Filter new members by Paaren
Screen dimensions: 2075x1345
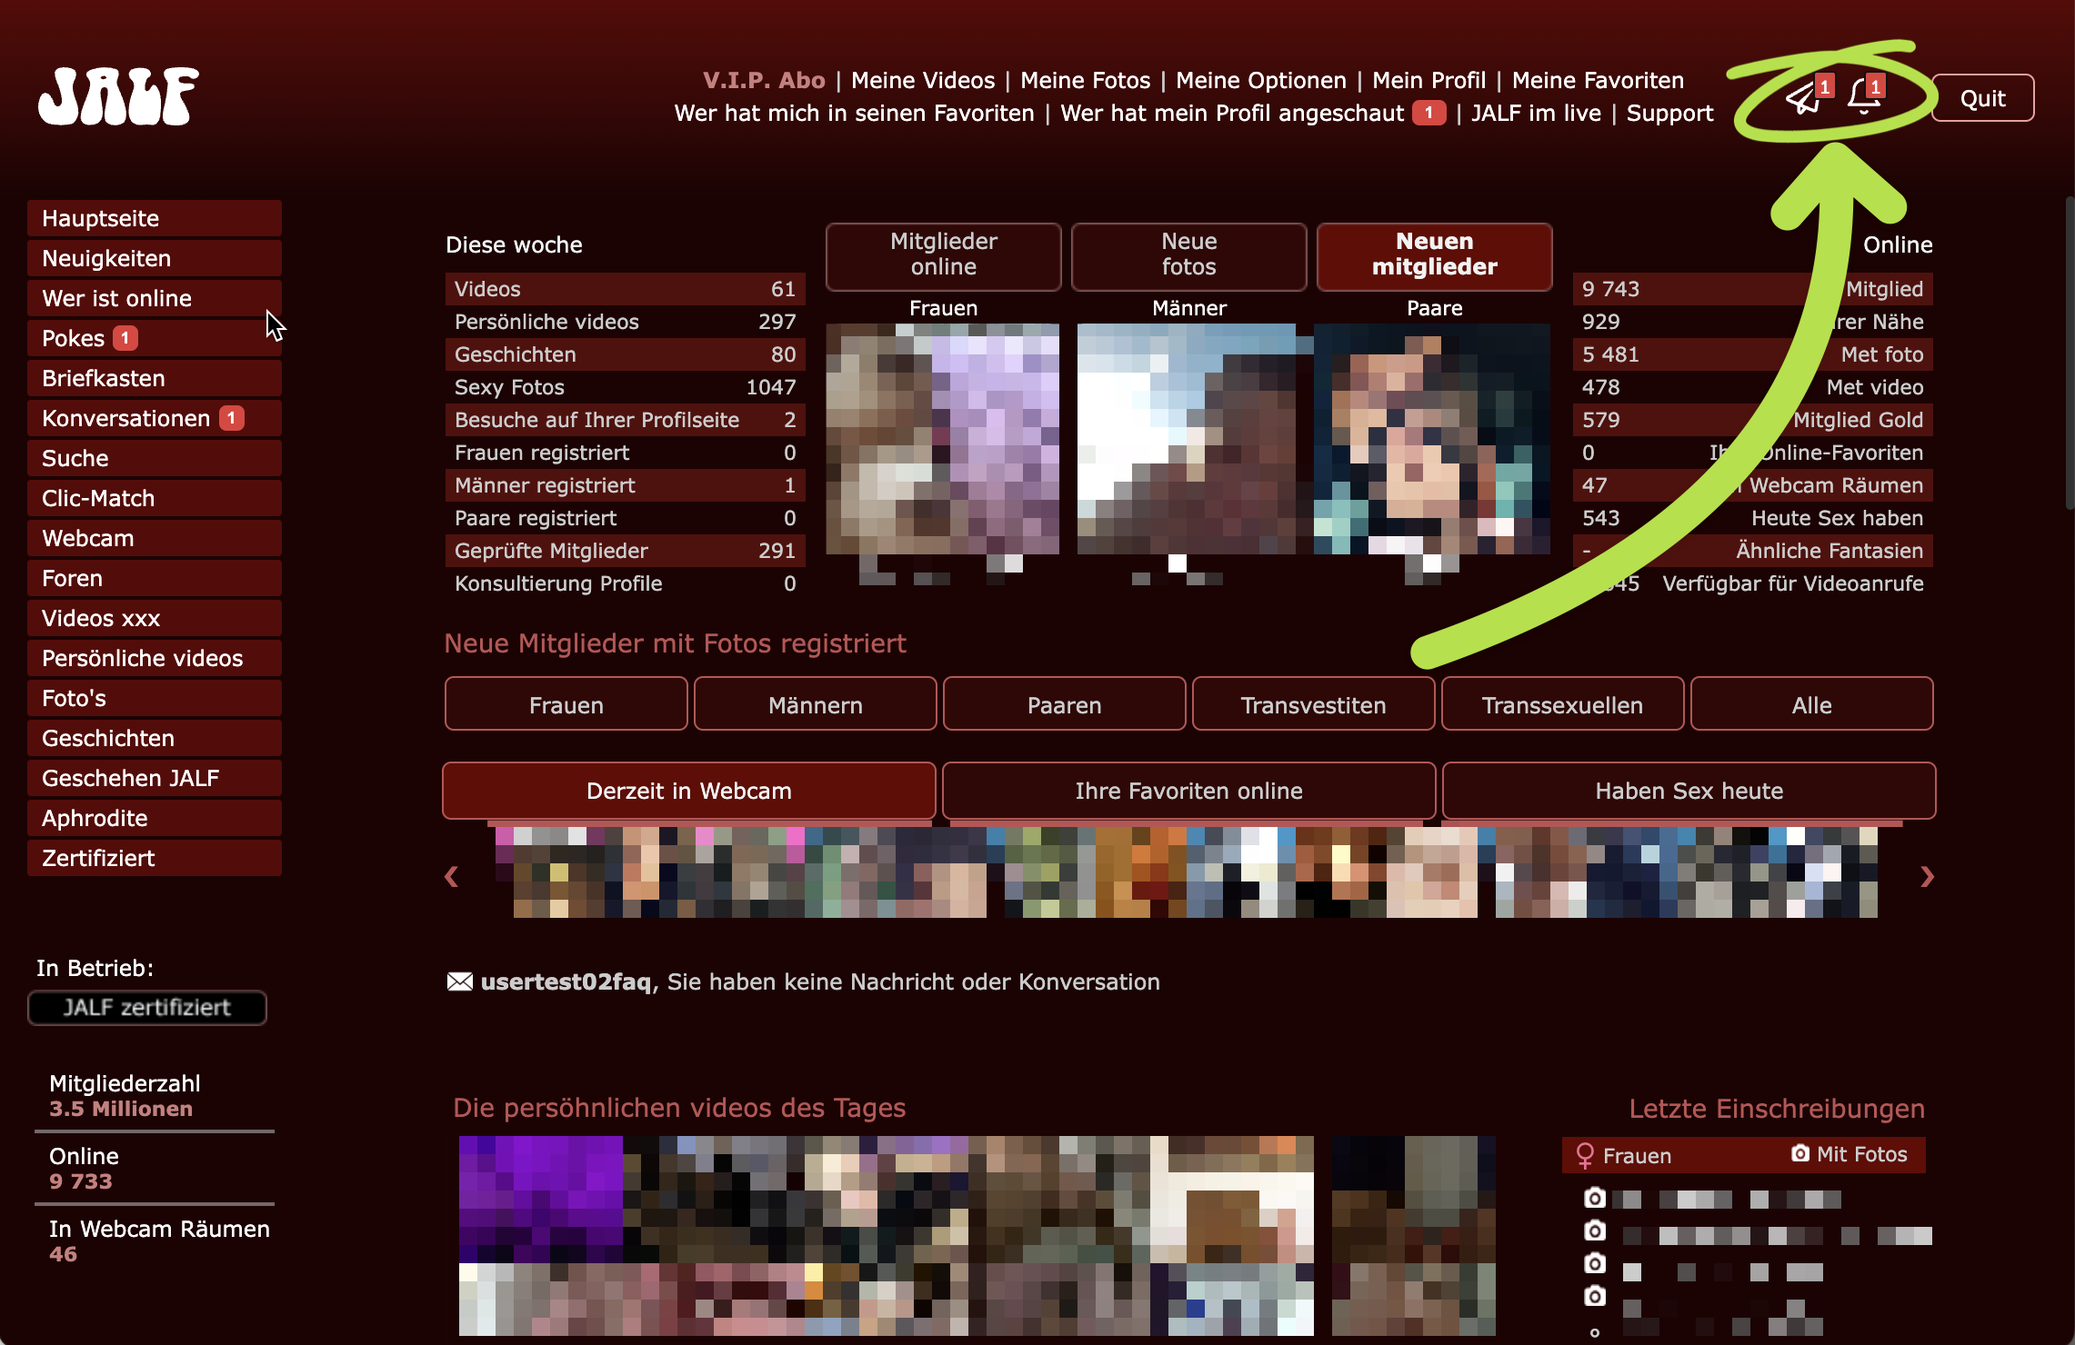[x=1065, y=704]
